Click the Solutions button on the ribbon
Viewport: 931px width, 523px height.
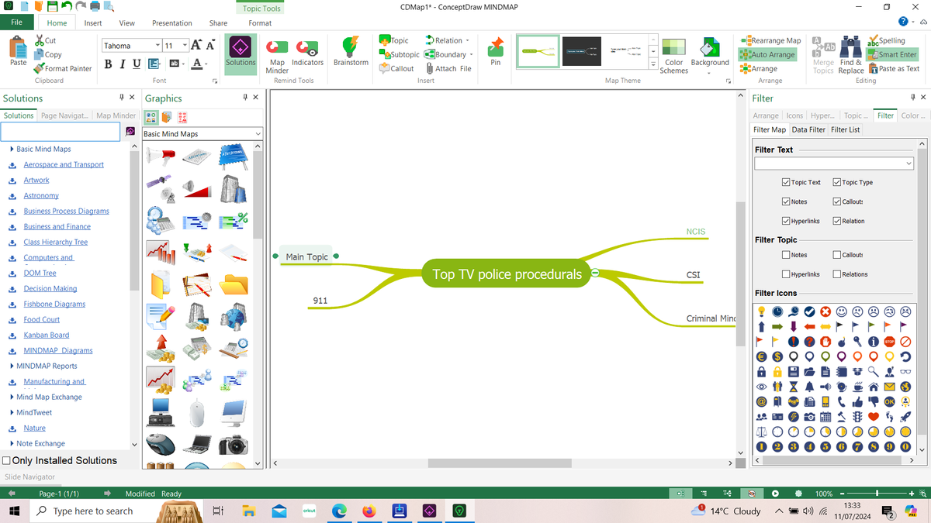click(x=241, y=54)
